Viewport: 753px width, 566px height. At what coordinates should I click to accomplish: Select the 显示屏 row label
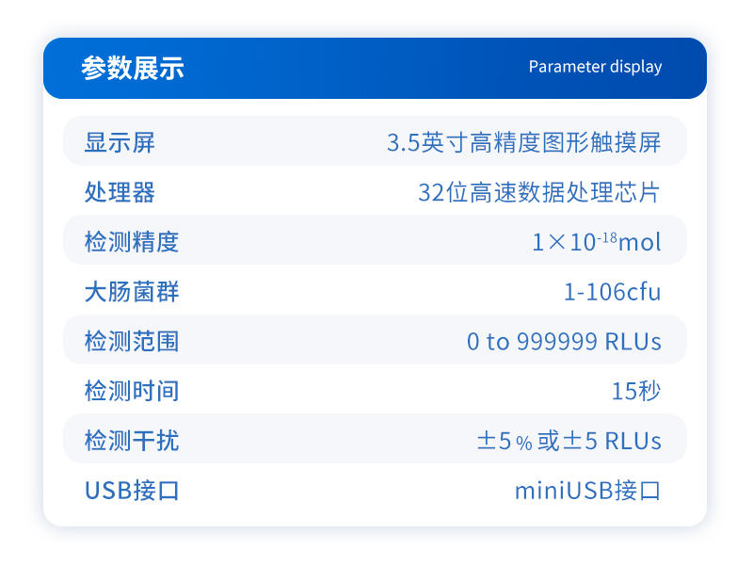click(120, 143)
